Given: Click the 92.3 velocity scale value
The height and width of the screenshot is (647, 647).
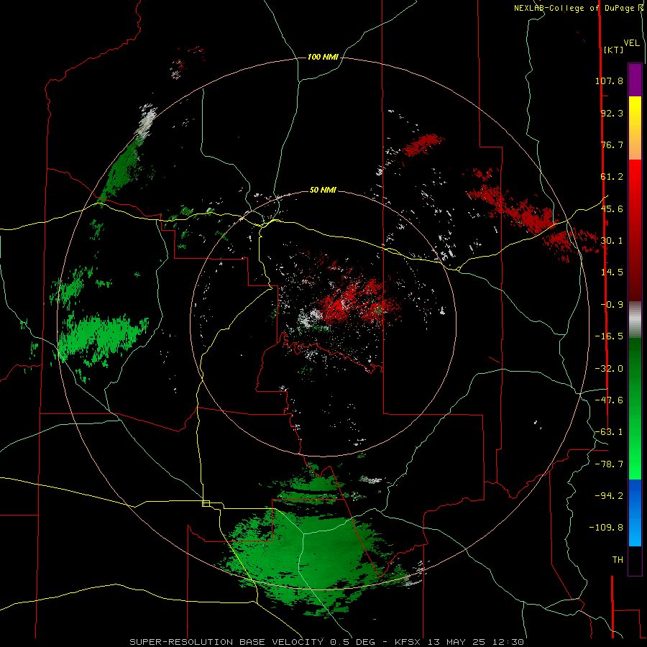Looking at the screenshot, I should [612, 113].
